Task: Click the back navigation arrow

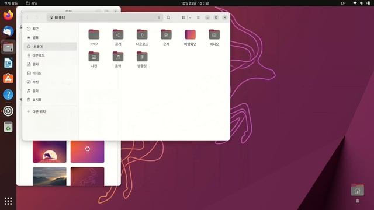Action: point(27,17)
